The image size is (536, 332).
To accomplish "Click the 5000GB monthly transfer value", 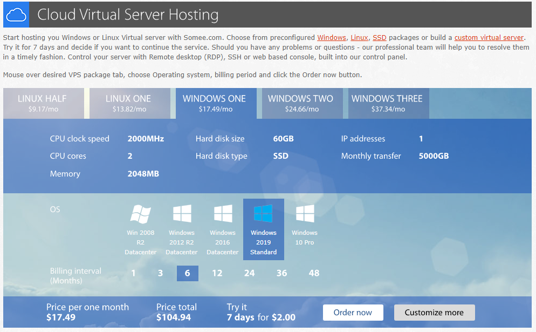I will click(x=434, y=156).
